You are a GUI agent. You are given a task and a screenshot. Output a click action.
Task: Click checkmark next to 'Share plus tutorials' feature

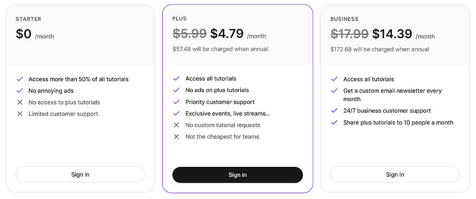pyautogui.click(x=334, y=122)
